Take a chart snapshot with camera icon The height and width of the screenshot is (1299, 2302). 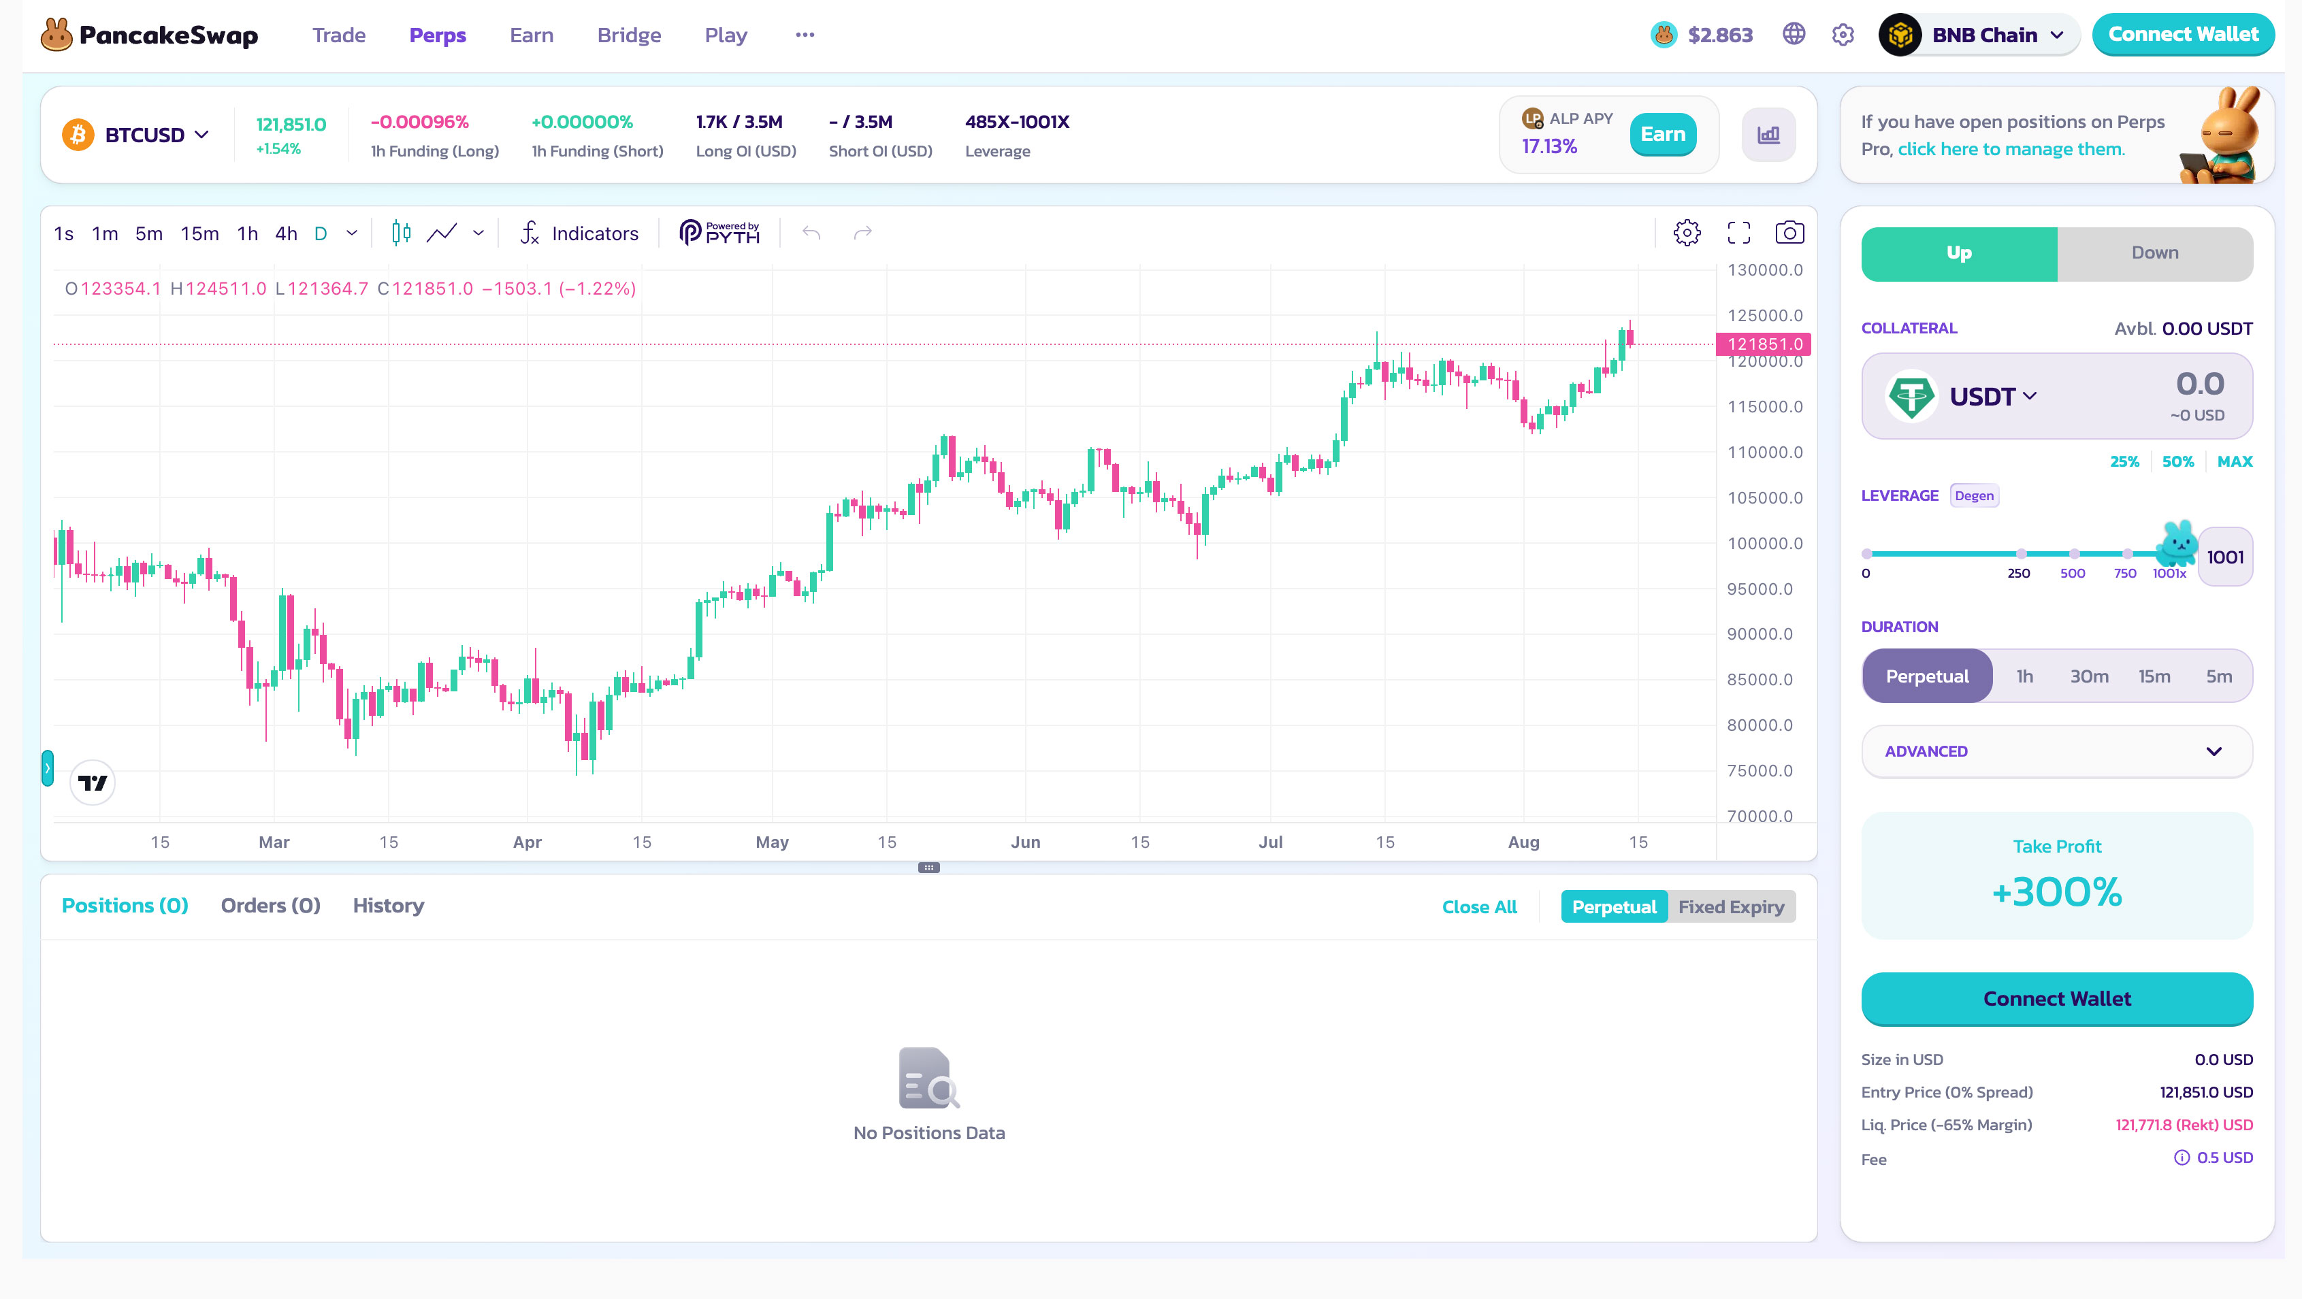tap(1789, 233)
